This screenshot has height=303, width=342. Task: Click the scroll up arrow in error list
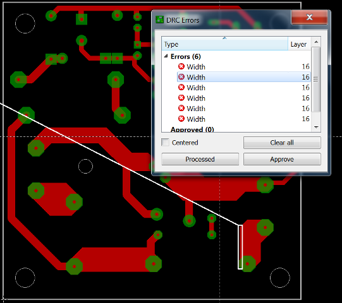click(x=316, y=42)
